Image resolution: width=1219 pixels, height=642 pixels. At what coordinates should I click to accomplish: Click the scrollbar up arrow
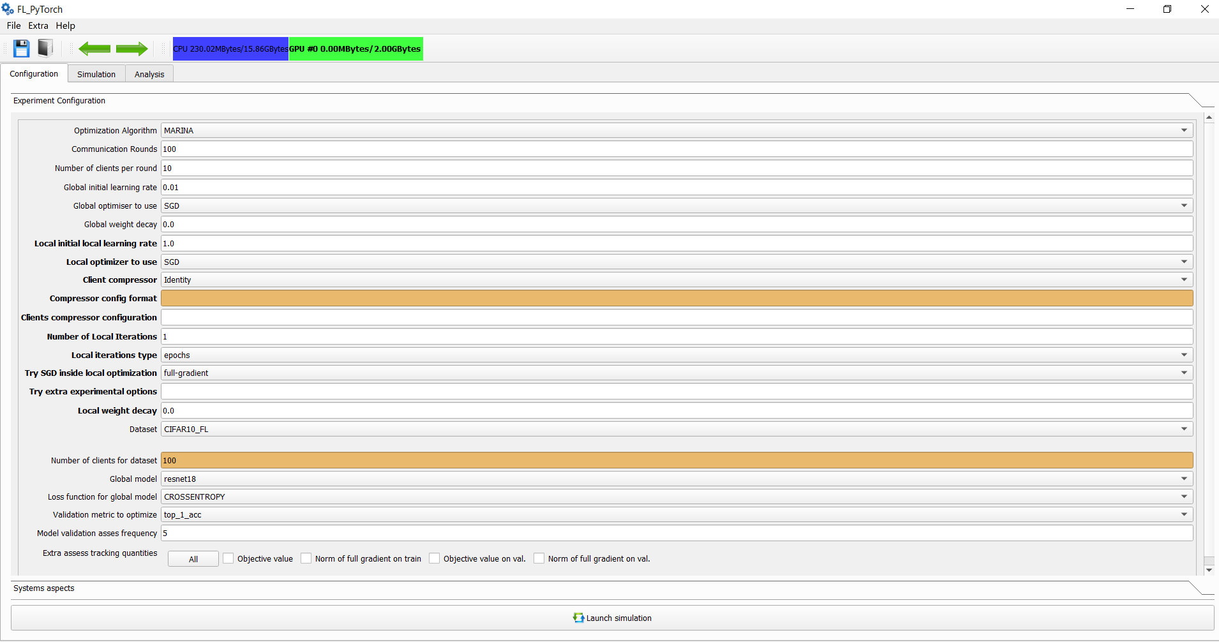(x=1209, y=117)
